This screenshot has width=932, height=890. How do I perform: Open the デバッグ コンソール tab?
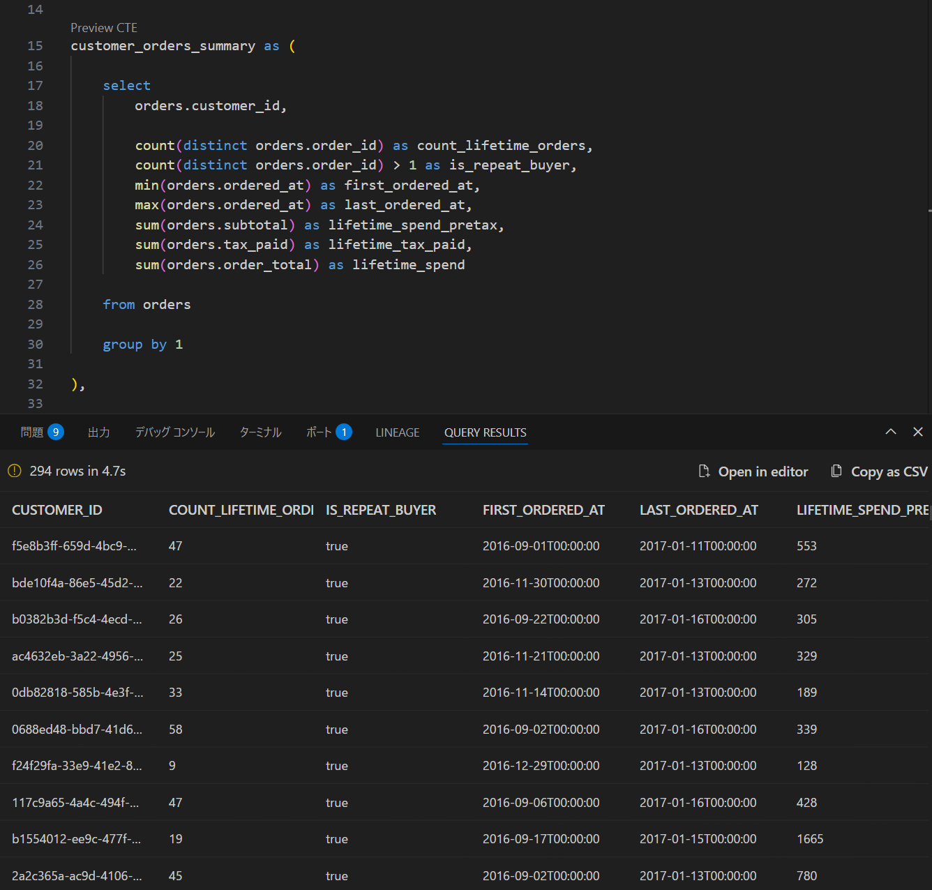[x=175, y=432]
